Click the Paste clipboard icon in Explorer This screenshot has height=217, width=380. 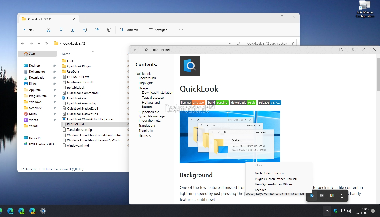pos(73,30)
